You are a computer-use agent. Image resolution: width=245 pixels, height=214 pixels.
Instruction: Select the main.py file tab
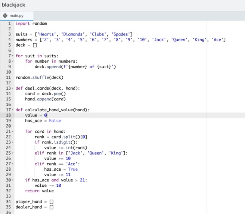[17, 16]
